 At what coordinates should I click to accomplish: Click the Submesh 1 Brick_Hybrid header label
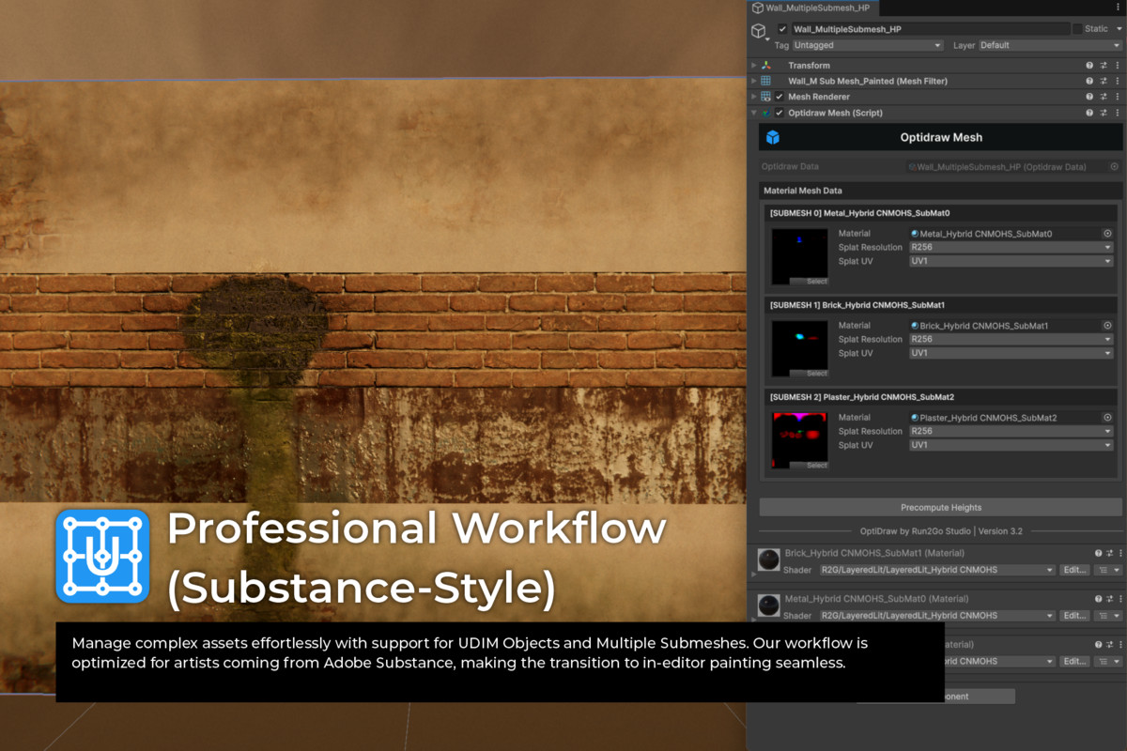click(857, 305)
